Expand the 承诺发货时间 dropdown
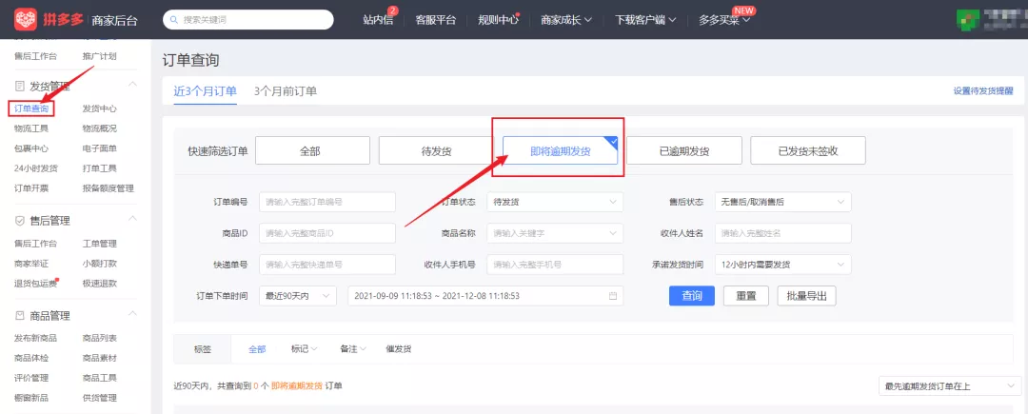Screen dimensions: 1028x414 (x=782, y=265)
